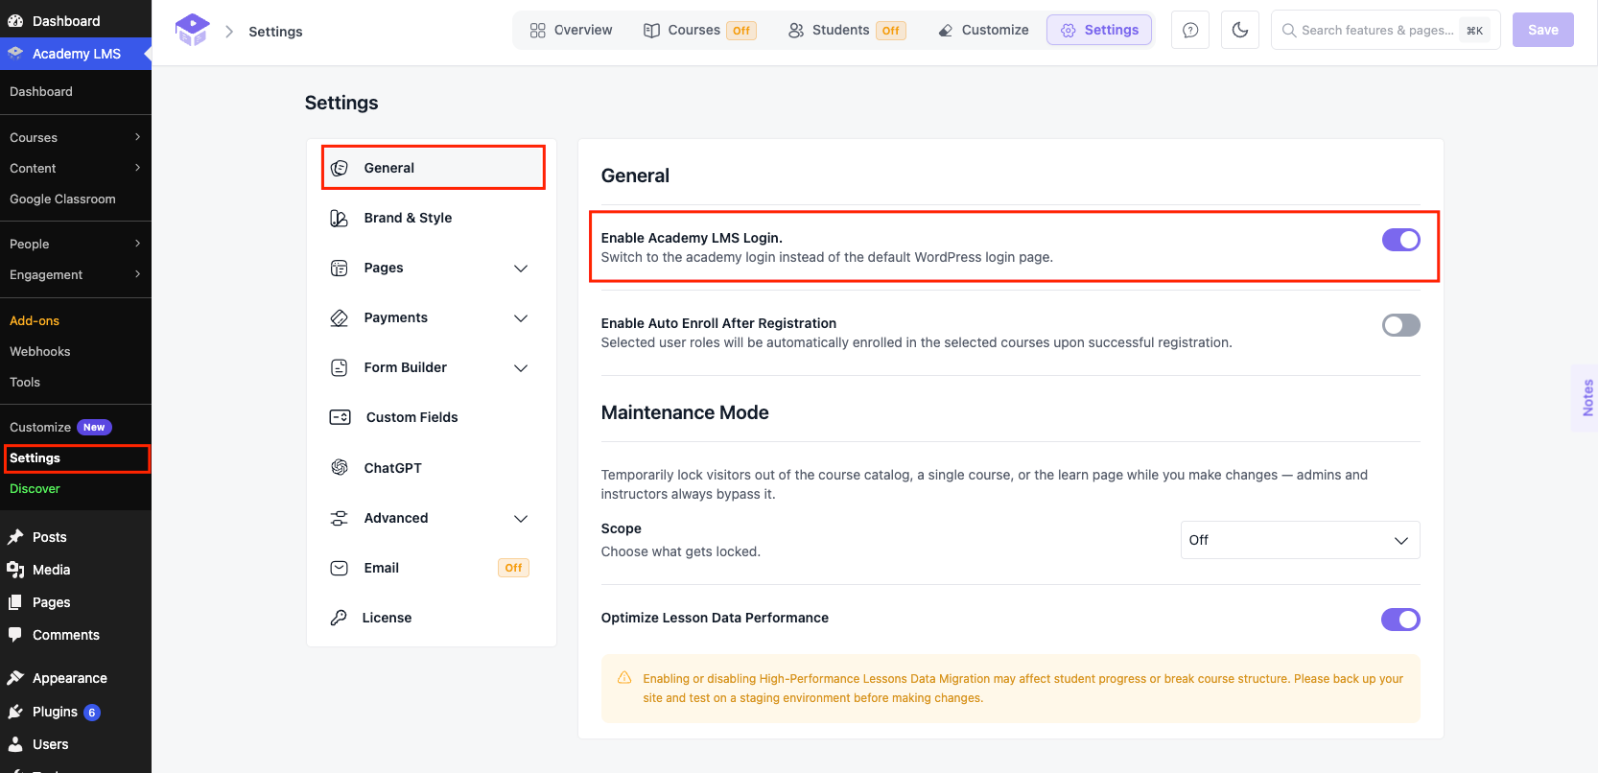Click the Payments icon
The height and width of the screenshot is (773, 1598).
click(340, 317)
